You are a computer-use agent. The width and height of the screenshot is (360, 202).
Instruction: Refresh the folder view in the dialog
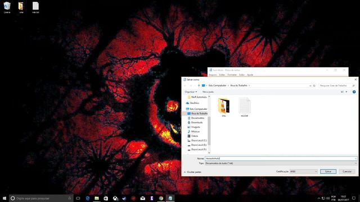[x=314, y=86]
